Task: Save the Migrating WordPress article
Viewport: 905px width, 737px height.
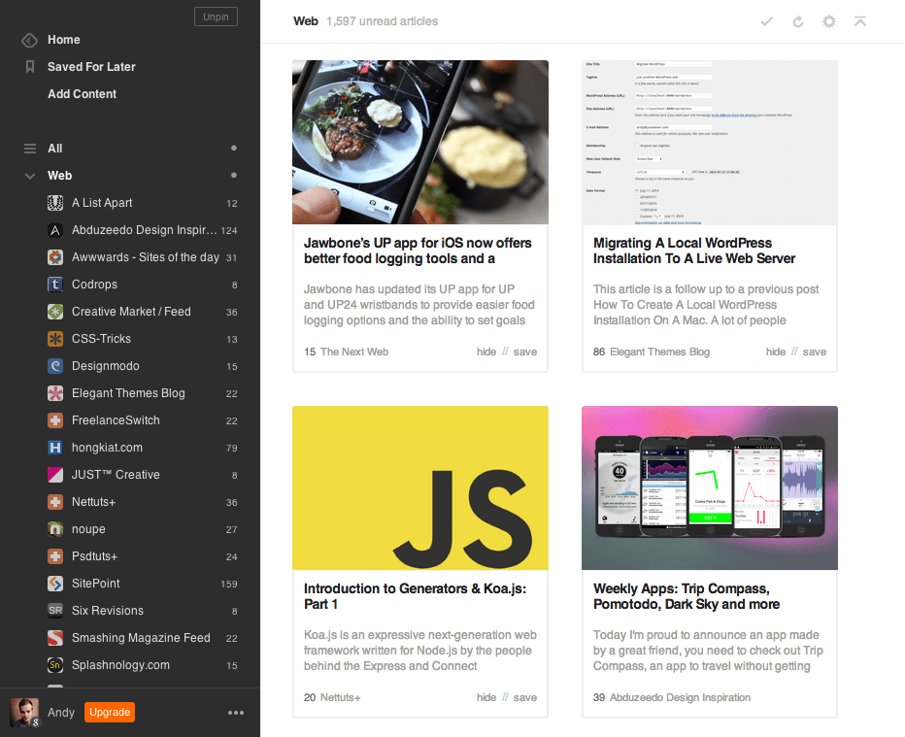Action: tap(815, 352)
